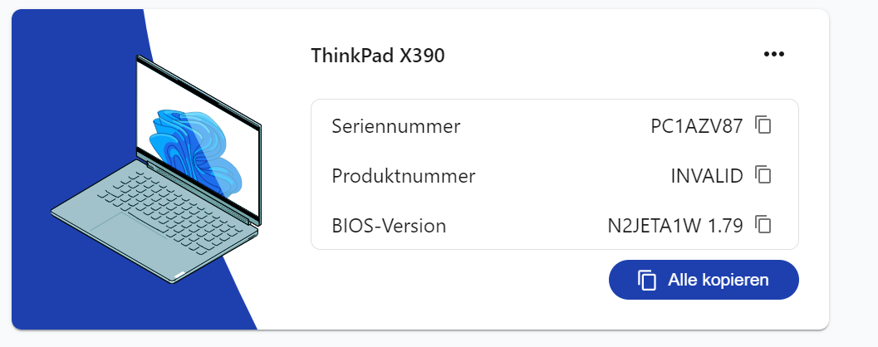Open the three-dot more options menu
This screenshot has width=878, height=347.
coord(773,55)
